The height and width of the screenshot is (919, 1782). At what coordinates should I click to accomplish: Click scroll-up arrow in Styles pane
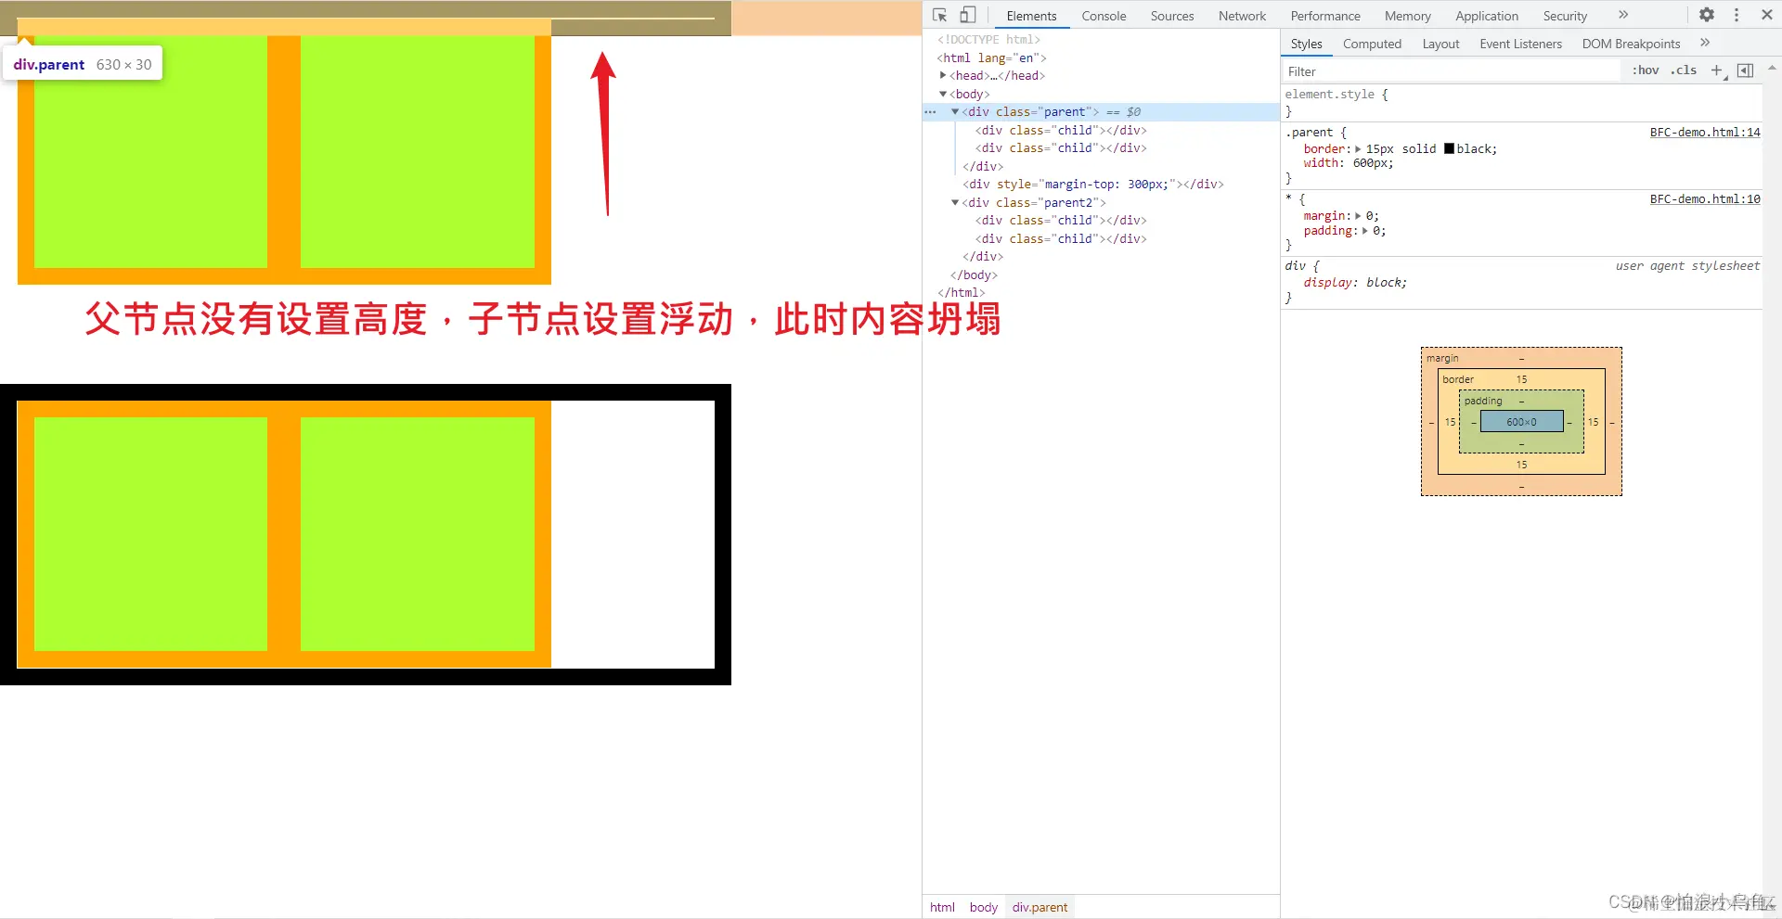[1773, 67]
